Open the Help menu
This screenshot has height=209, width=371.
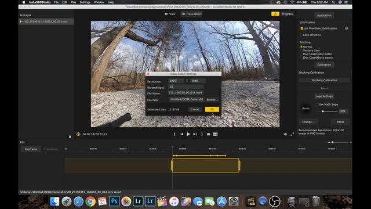pyautogui.click(x=111, y=2)
